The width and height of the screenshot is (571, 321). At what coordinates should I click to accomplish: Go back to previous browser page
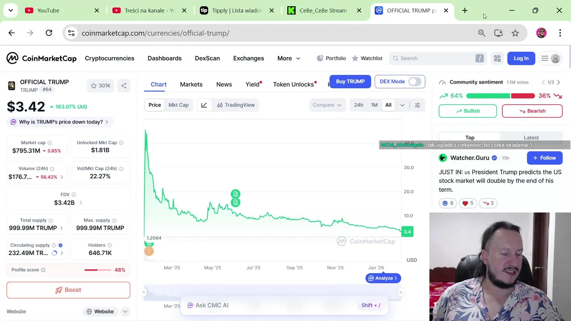(x=12, y=33)
